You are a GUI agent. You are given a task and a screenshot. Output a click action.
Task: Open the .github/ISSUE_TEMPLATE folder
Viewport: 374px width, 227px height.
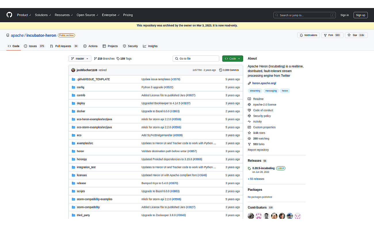tap(93, 79)
